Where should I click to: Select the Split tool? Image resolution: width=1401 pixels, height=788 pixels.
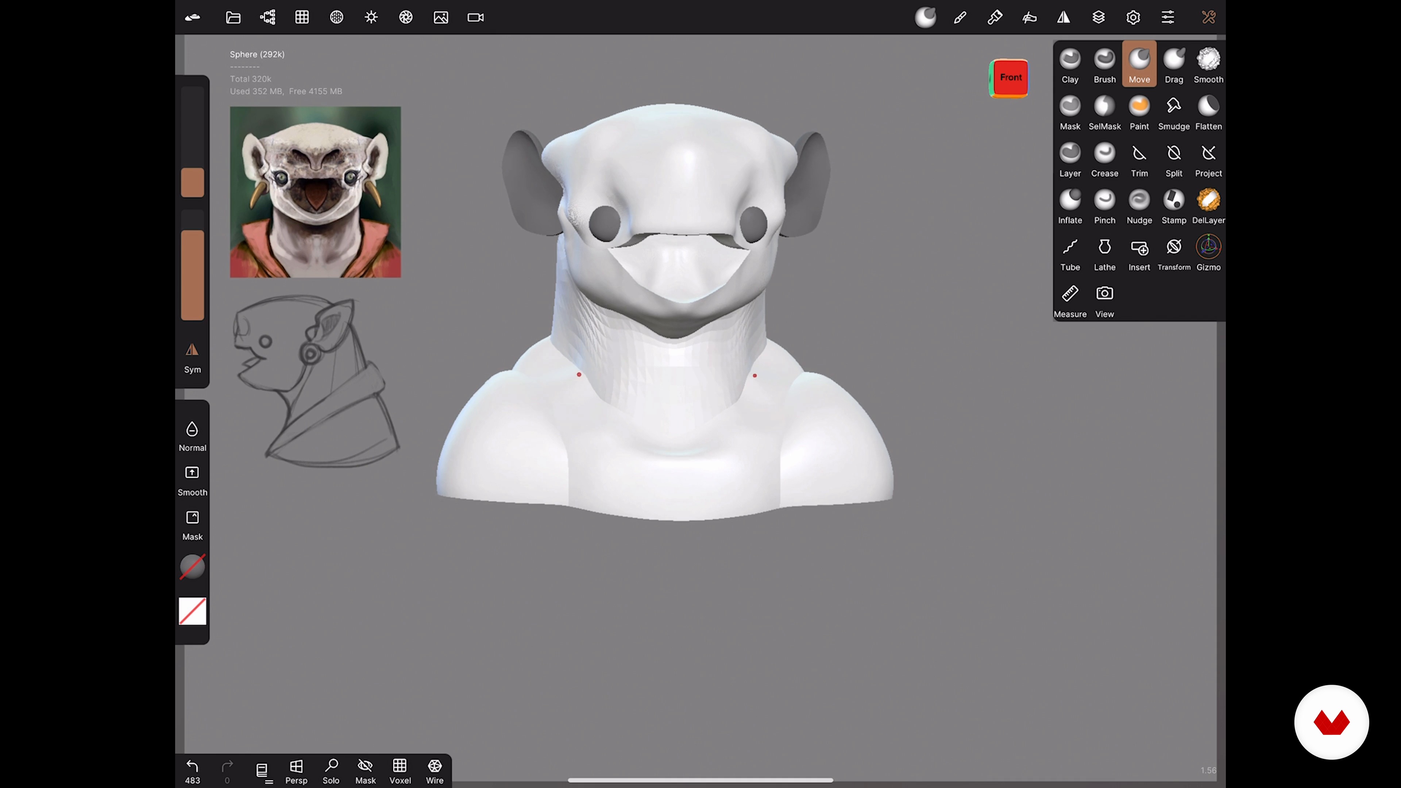[1174, 159]
